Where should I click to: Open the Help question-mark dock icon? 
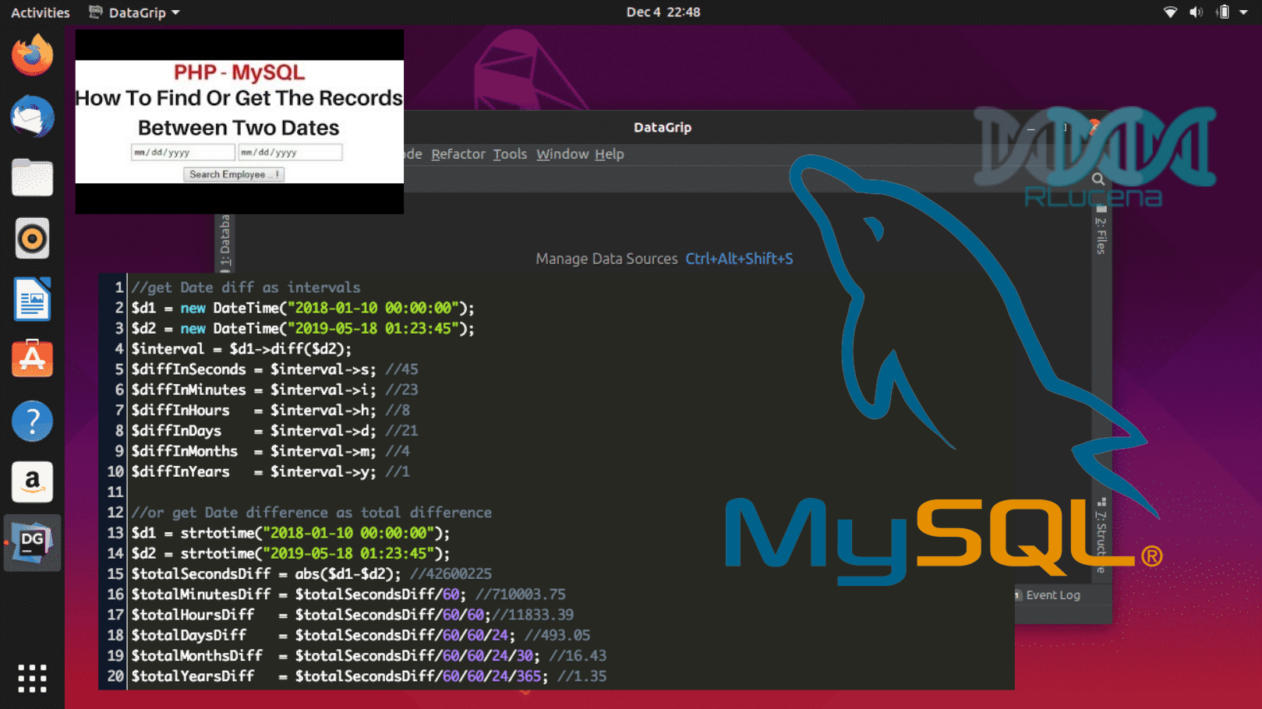click(32, 421)
